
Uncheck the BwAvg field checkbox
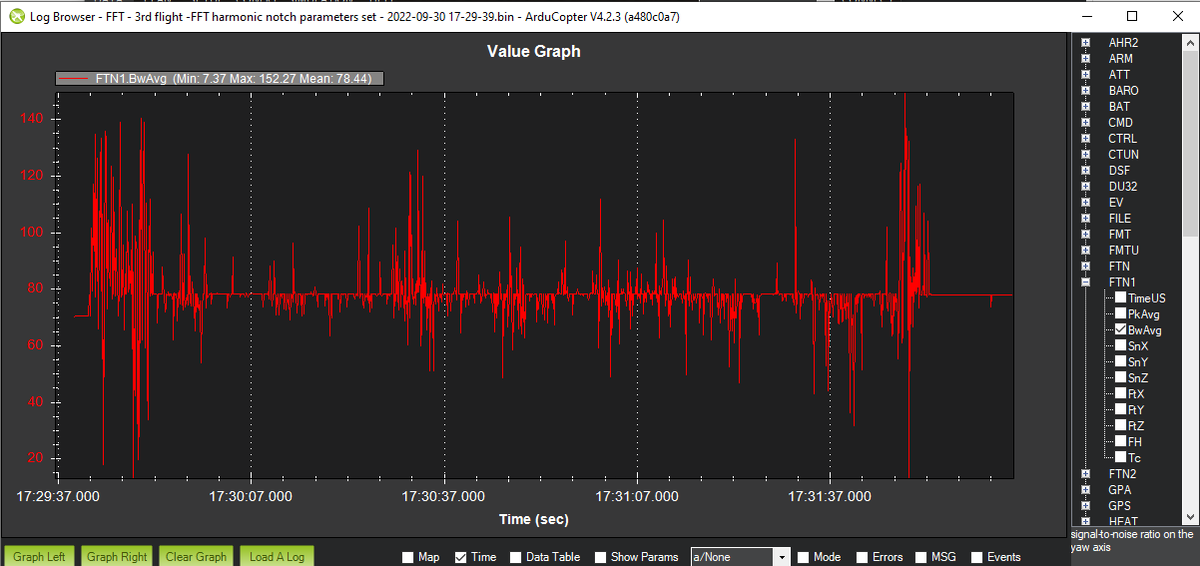pos(1121,329)
